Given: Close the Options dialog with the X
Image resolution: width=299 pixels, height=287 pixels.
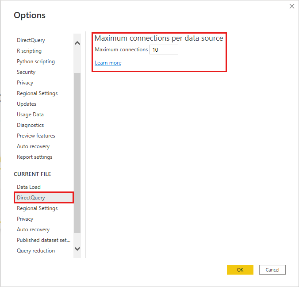Looking at the screenshot, I should pyautogui.click(x=291, y=6).
